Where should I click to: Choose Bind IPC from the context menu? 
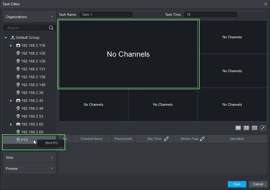pos(52,143)
